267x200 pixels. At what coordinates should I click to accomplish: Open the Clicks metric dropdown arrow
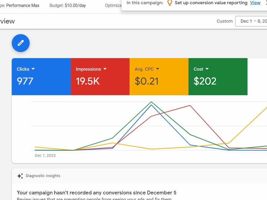33,69
